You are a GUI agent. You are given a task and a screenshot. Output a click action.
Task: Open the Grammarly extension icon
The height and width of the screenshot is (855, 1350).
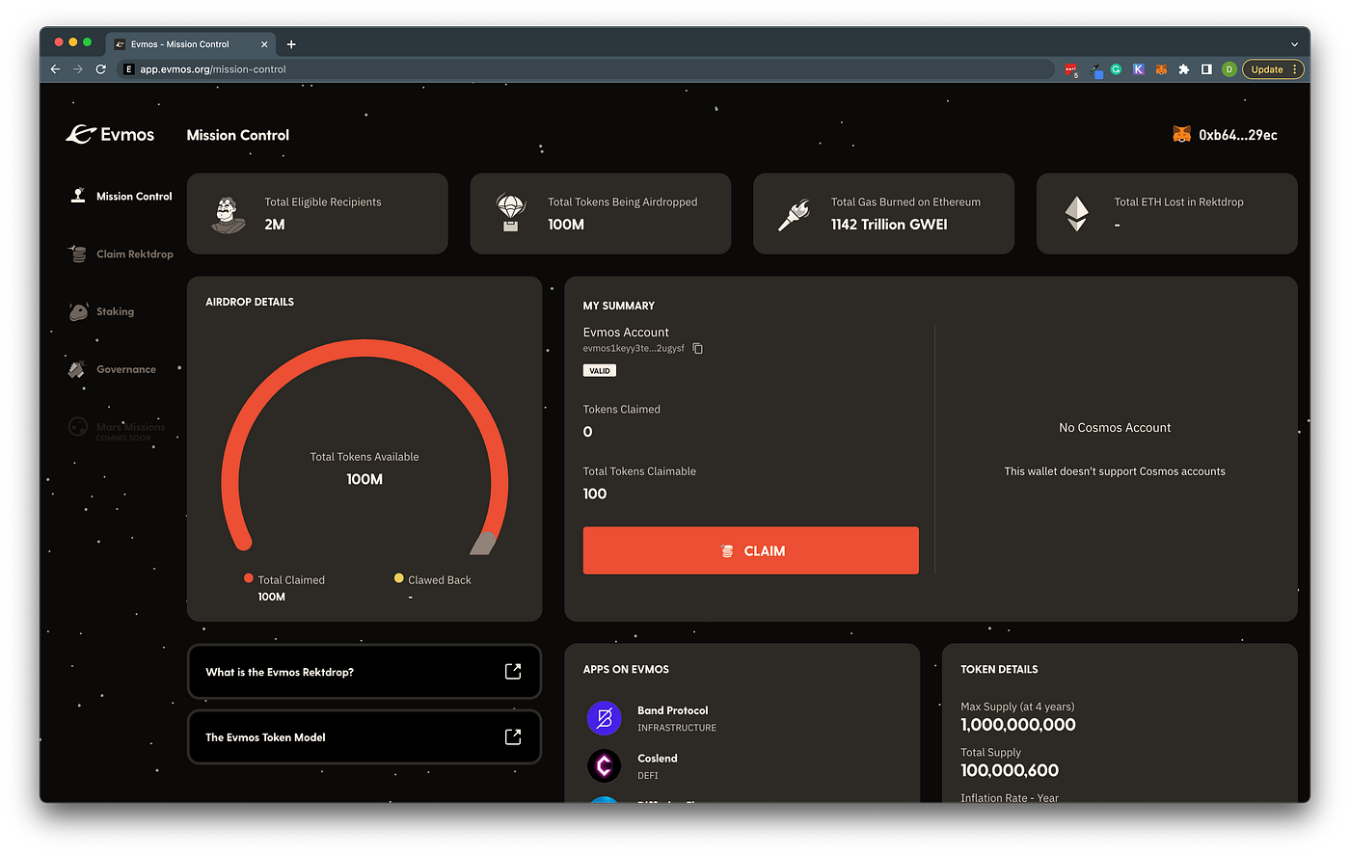(x=1116, y=69)
